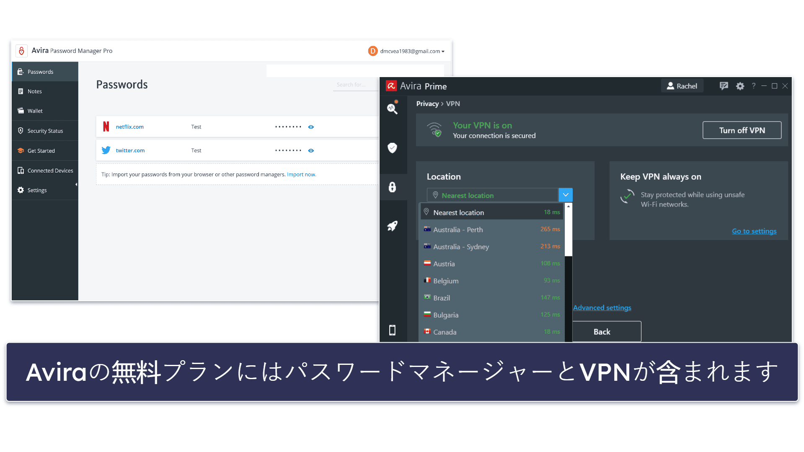Click the Netflix logo icon
The image size is (804, 452).
coord(106,127)
